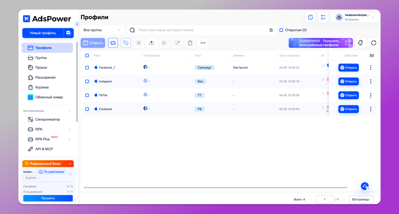Click the trash delete icon in toolbar
Screen dimensions: 399x214
click(x=190, y=43)
